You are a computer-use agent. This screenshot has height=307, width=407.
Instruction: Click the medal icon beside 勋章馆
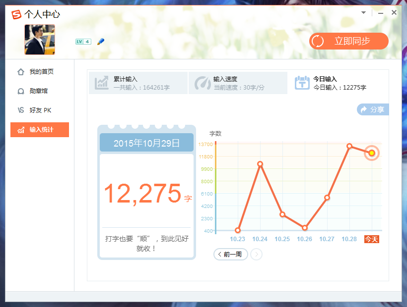pyautogui.click(x=21, y=91)
